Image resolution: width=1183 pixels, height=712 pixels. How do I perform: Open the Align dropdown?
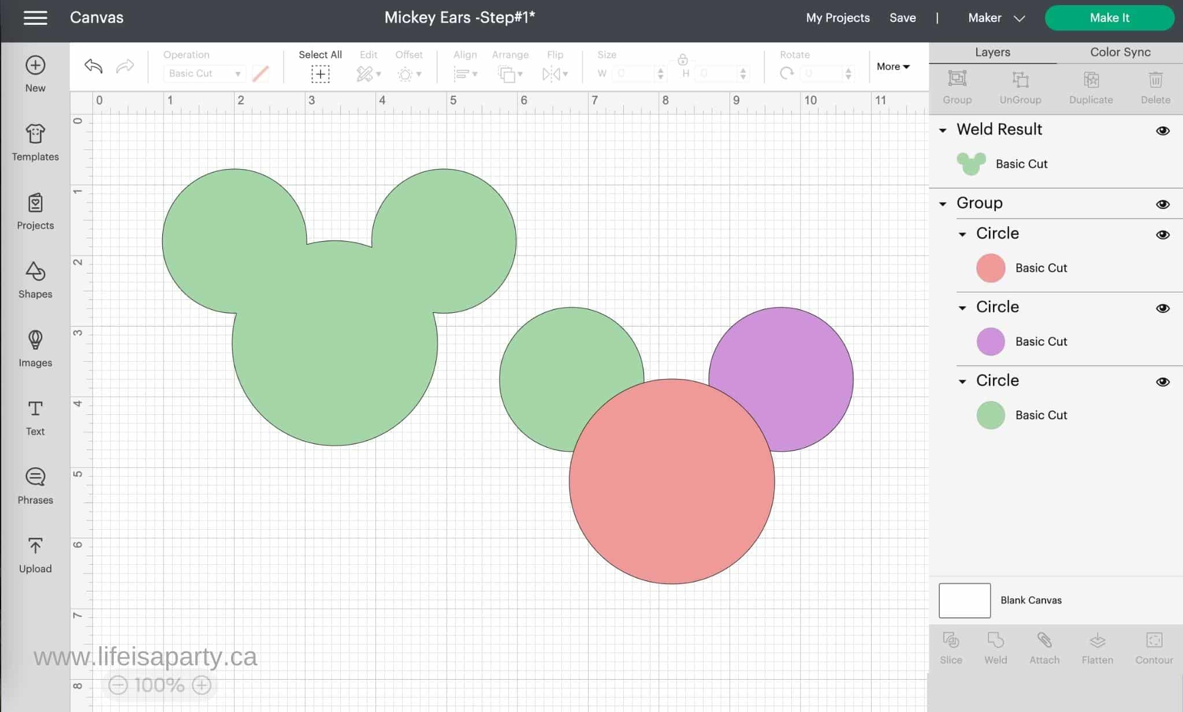465,74
